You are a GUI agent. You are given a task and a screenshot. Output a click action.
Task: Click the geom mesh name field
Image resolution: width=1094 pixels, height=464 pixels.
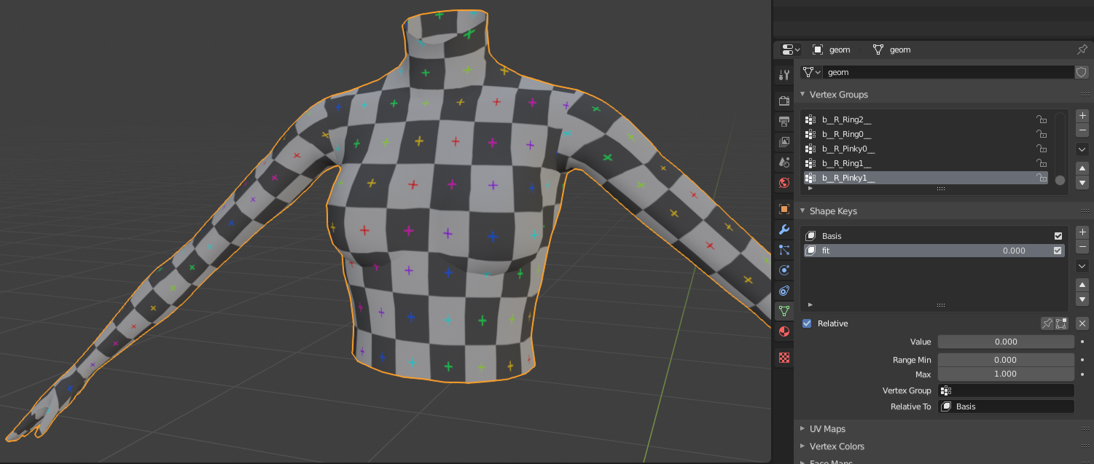tap(948, 72)
